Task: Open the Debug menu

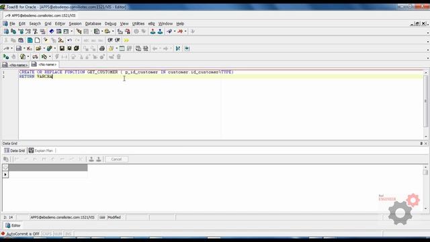Action: (x=110, y=24)
